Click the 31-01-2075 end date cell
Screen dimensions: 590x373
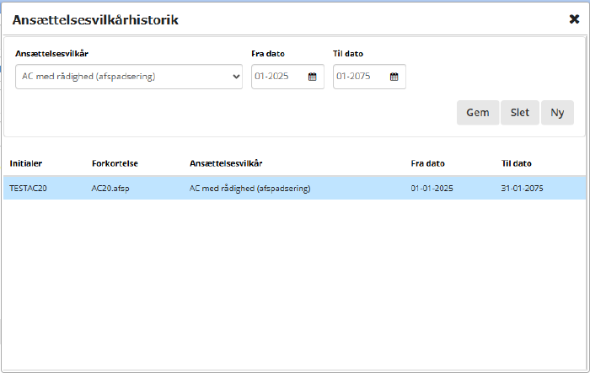pyautogui.click(x=522, y=188)
